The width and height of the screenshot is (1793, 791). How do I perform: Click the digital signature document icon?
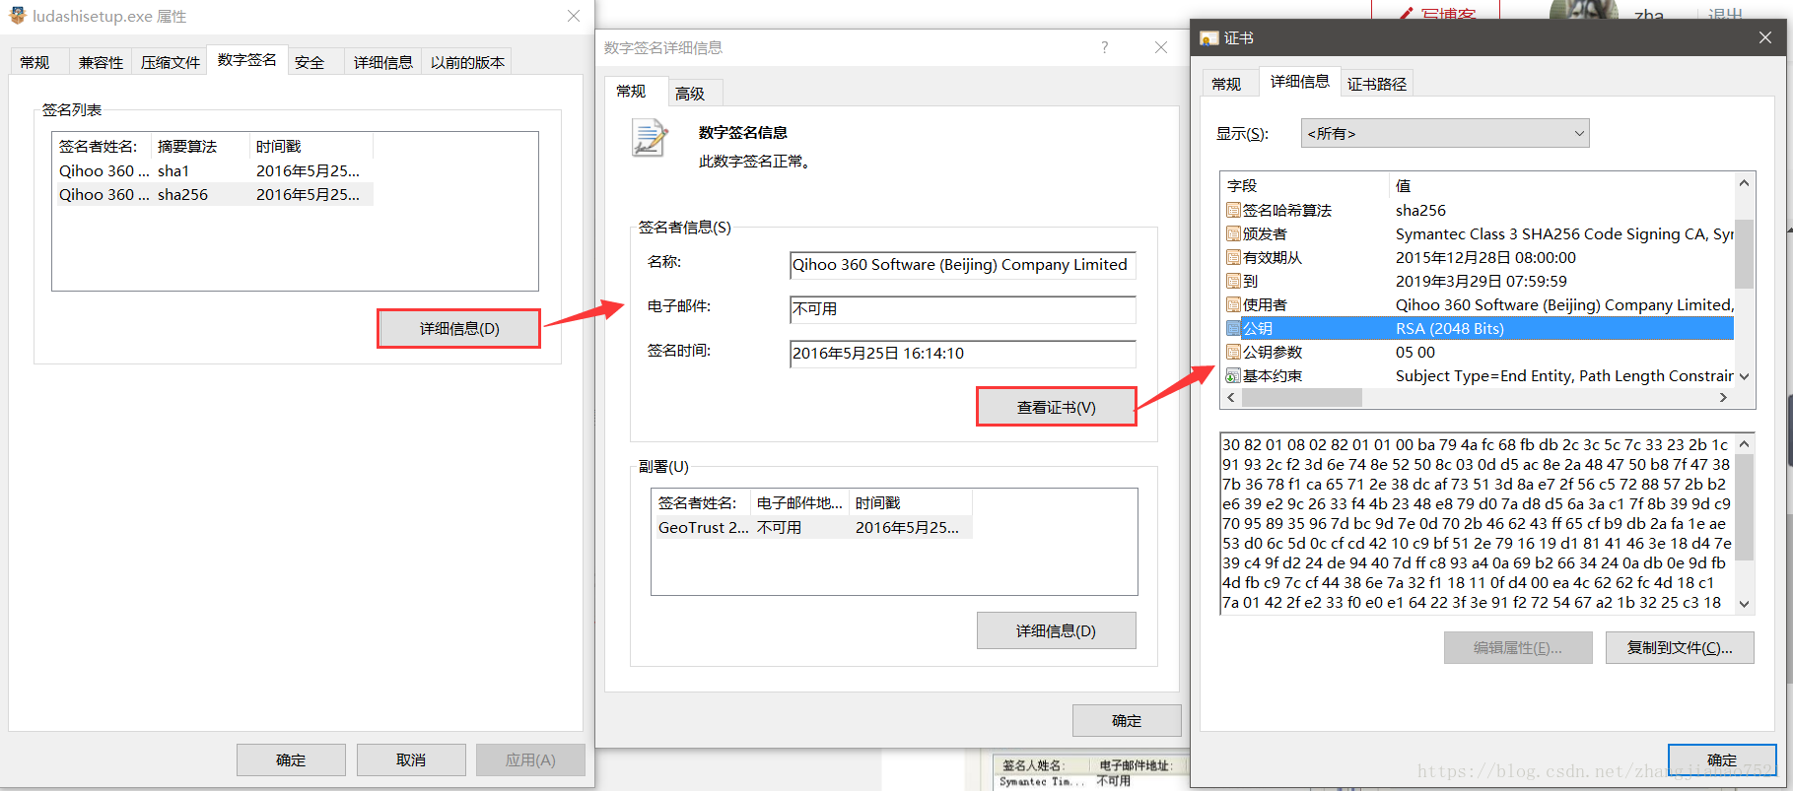(650, 138)
